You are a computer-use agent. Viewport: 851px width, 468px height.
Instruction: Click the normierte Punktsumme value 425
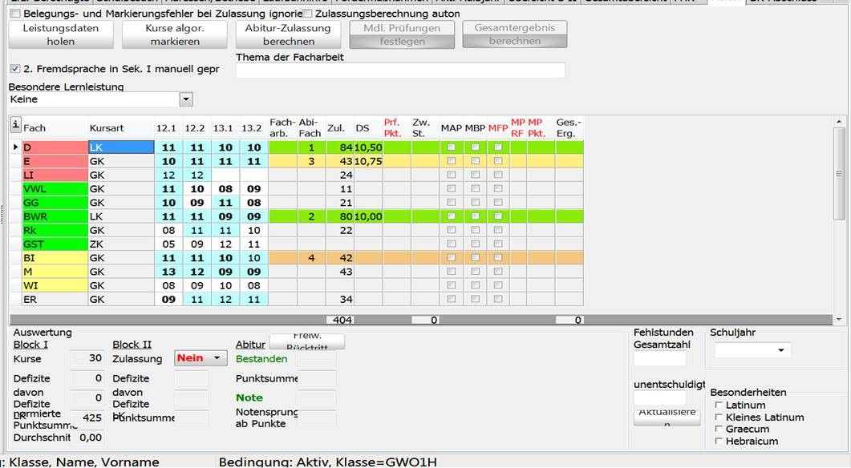point(87,418)
